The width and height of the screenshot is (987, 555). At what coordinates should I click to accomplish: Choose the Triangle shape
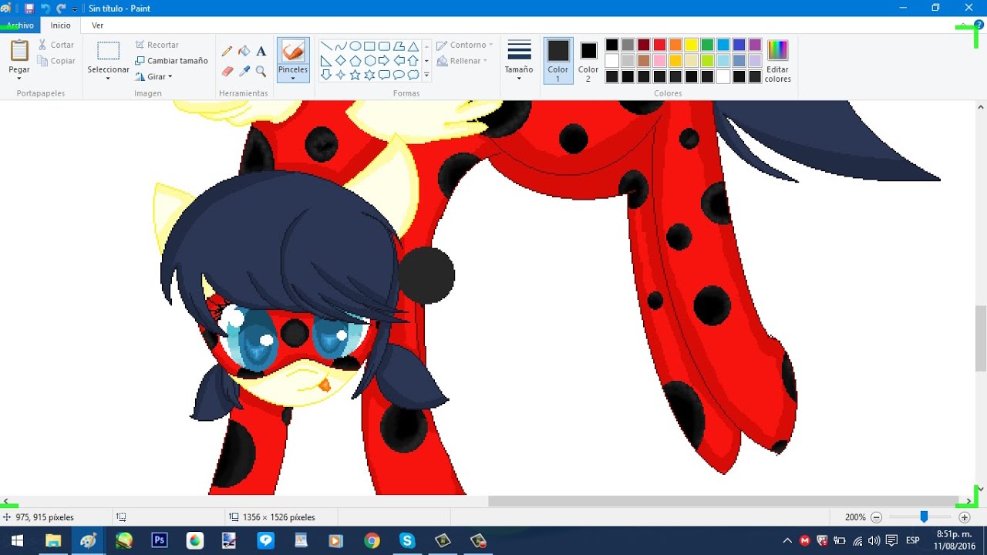click(413, 46)
